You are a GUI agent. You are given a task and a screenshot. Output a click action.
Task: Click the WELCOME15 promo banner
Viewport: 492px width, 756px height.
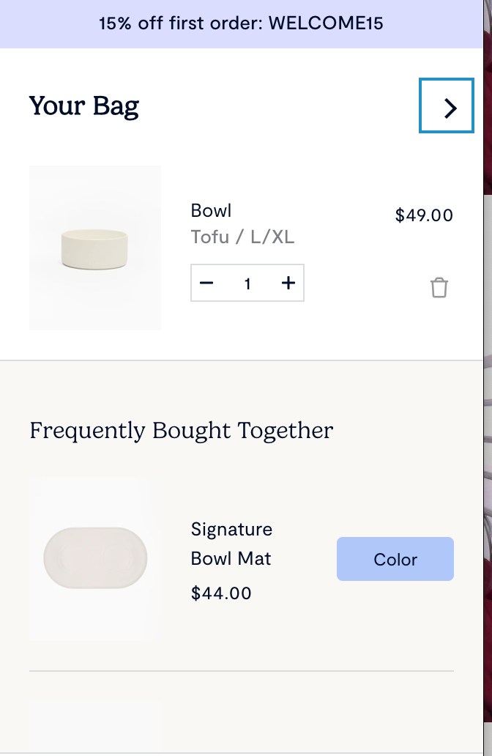[241, 23]
